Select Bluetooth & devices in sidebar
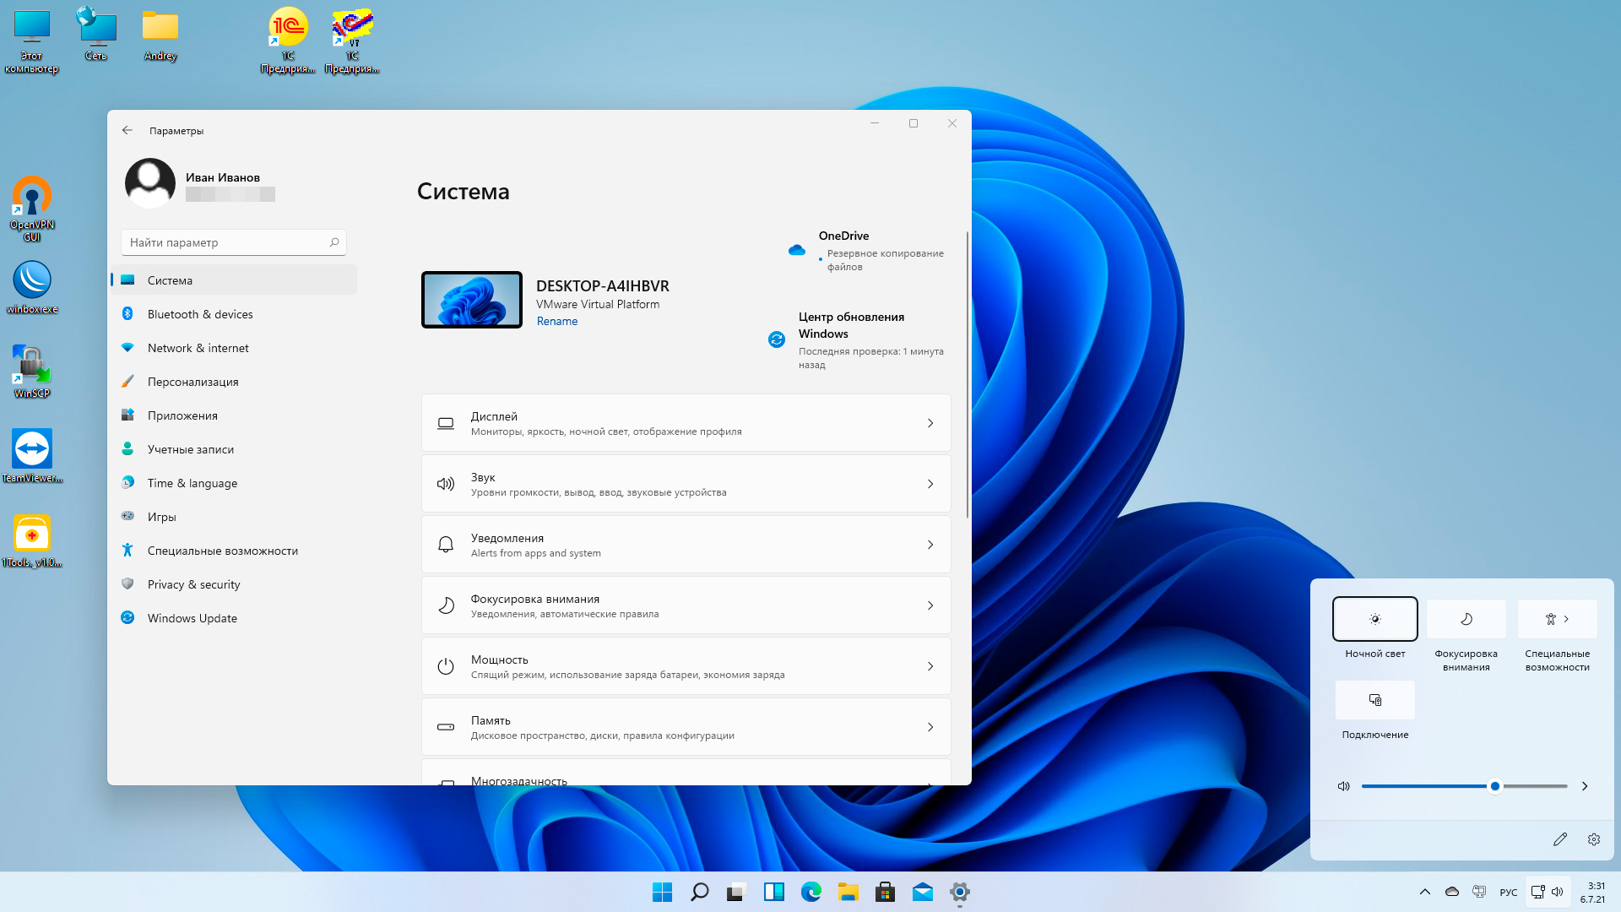 [x=199, y=314]
